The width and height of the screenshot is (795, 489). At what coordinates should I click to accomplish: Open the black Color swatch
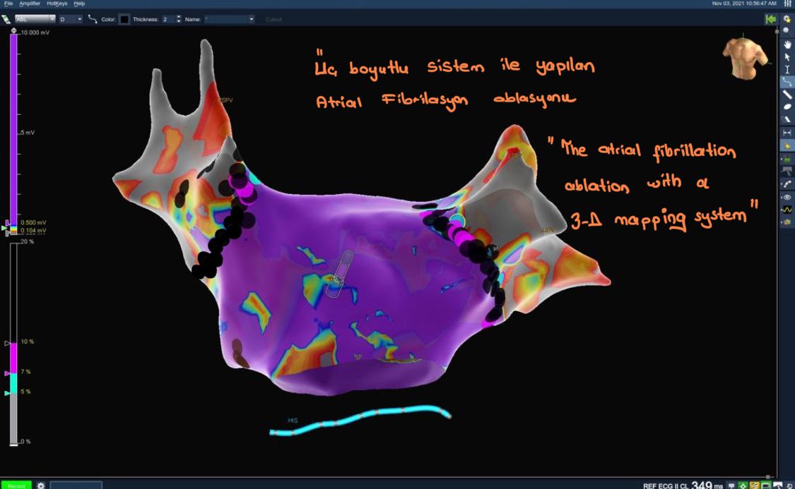124,19
